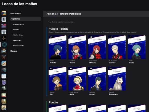Viewport: 149px width, 112px height.
Task: Click the Locos de las mafias site title
Action: pyautogui.click(x=19, y=4)
